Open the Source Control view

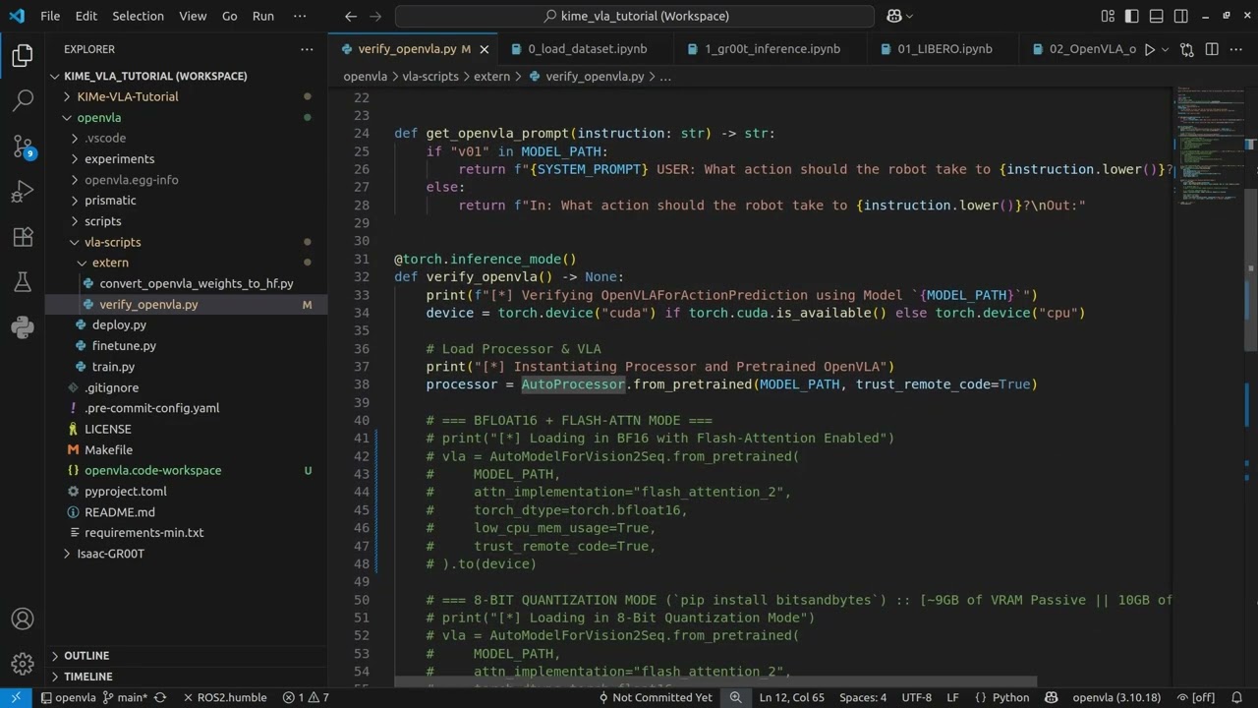pos(23,147)
